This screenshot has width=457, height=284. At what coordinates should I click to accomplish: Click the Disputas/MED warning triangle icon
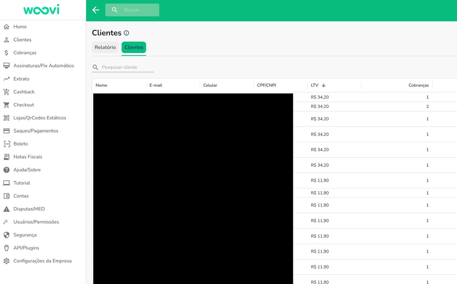6,209
